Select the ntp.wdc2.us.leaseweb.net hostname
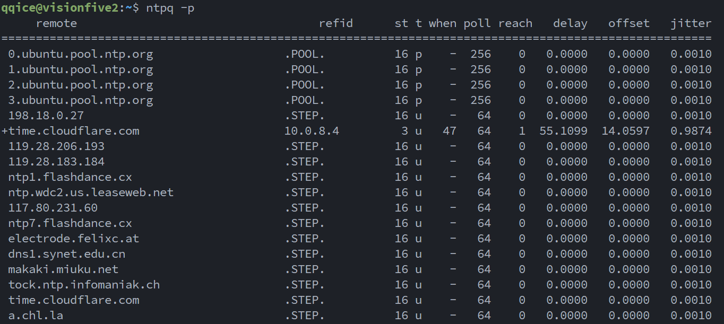The width and height of the screenshot is (724, 324). tap(91, 192)
